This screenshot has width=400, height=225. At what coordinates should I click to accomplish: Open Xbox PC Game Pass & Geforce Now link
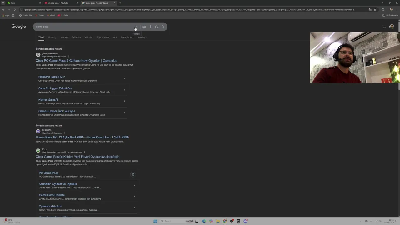point(77,61)
